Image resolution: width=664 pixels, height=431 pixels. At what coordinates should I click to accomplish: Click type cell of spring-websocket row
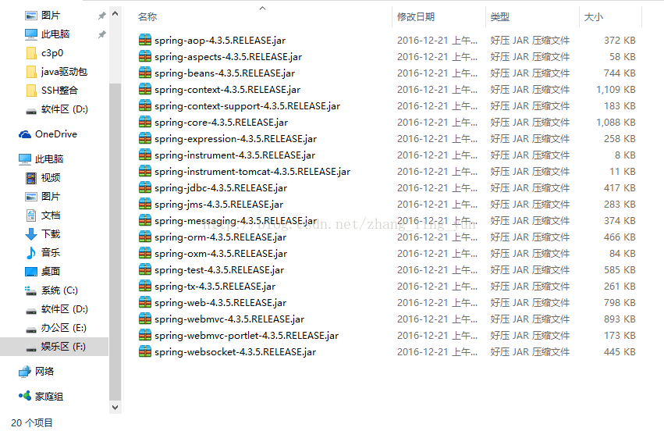tap(530, 352)
